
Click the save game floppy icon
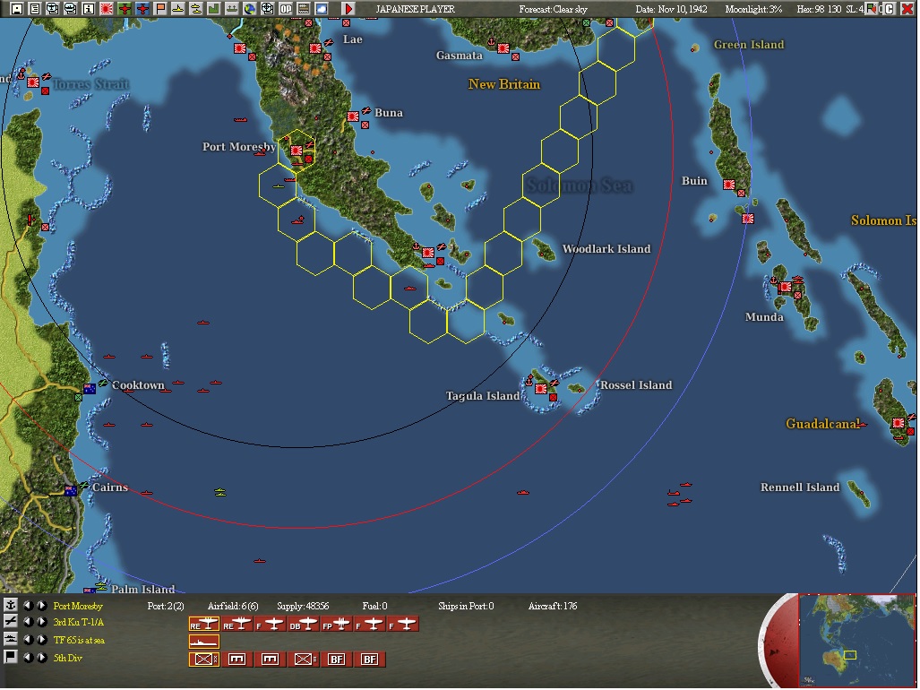(x=16, y=9)
